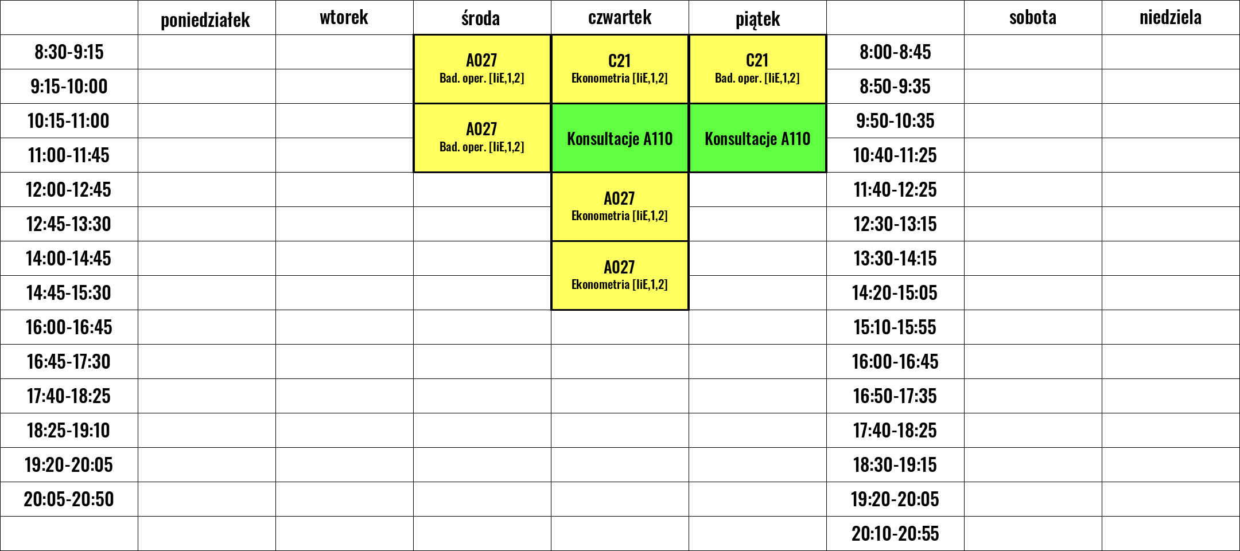Click the niedziela column header
Viewport: 1240px width, 551px height.
pos(1171,18)
